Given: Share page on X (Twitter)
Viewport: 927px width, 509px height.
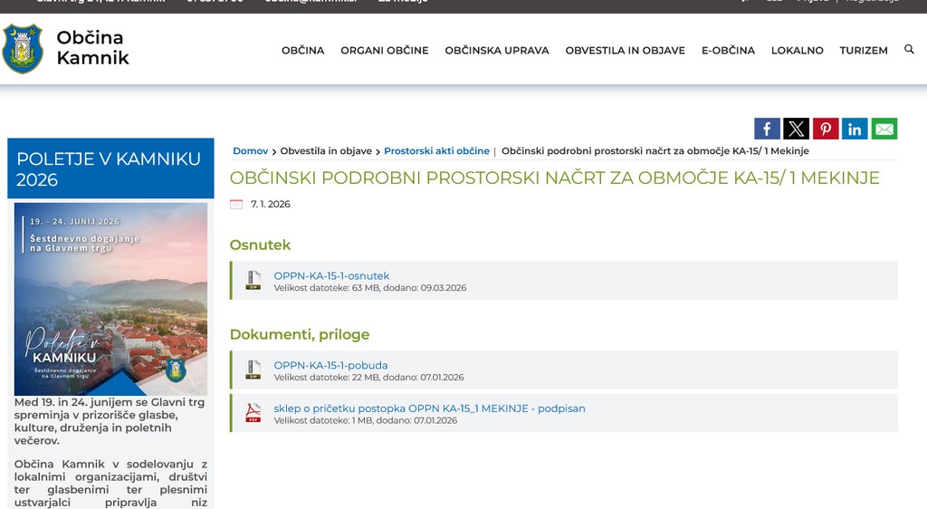Looking at the screenshot, I should pyautogui.click(x=797, y=129).
